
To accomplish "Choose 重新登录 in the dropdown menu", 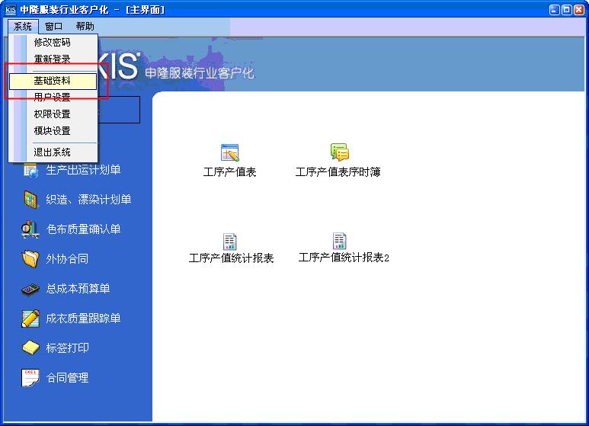I will (52, 59).
